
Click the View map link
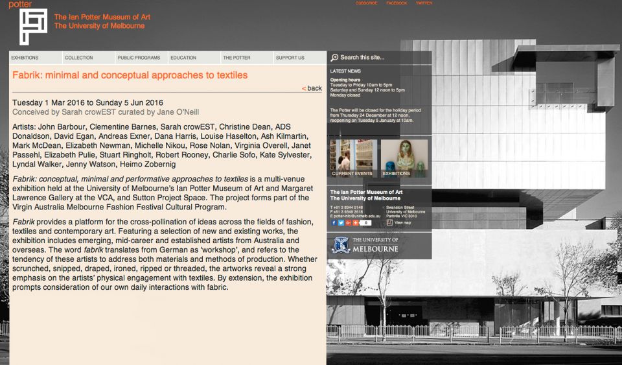402,222
